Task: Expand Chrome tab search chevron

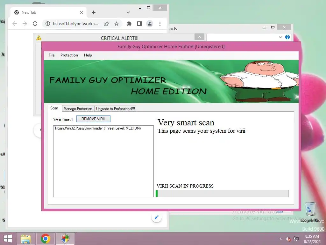Action: [x=128, y=12]
